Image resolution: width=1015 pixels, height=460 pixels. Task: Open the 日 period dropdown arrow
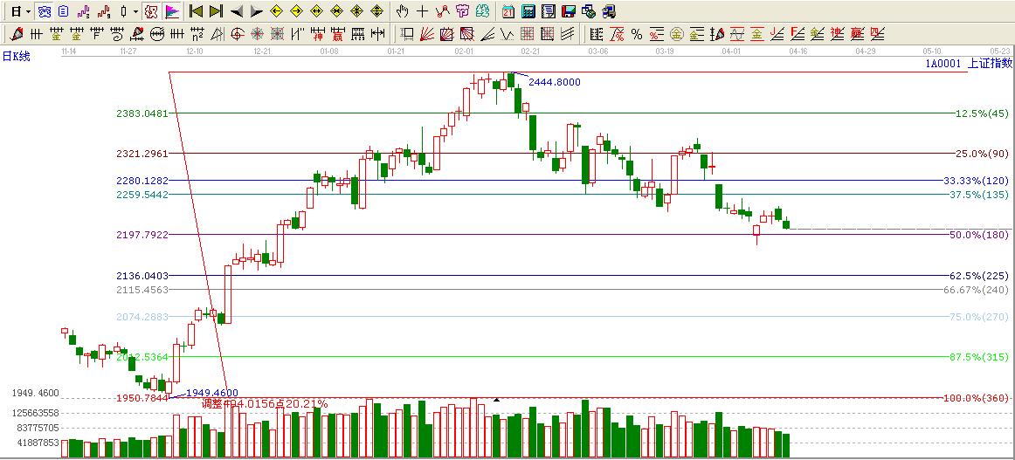pos(28,11)
